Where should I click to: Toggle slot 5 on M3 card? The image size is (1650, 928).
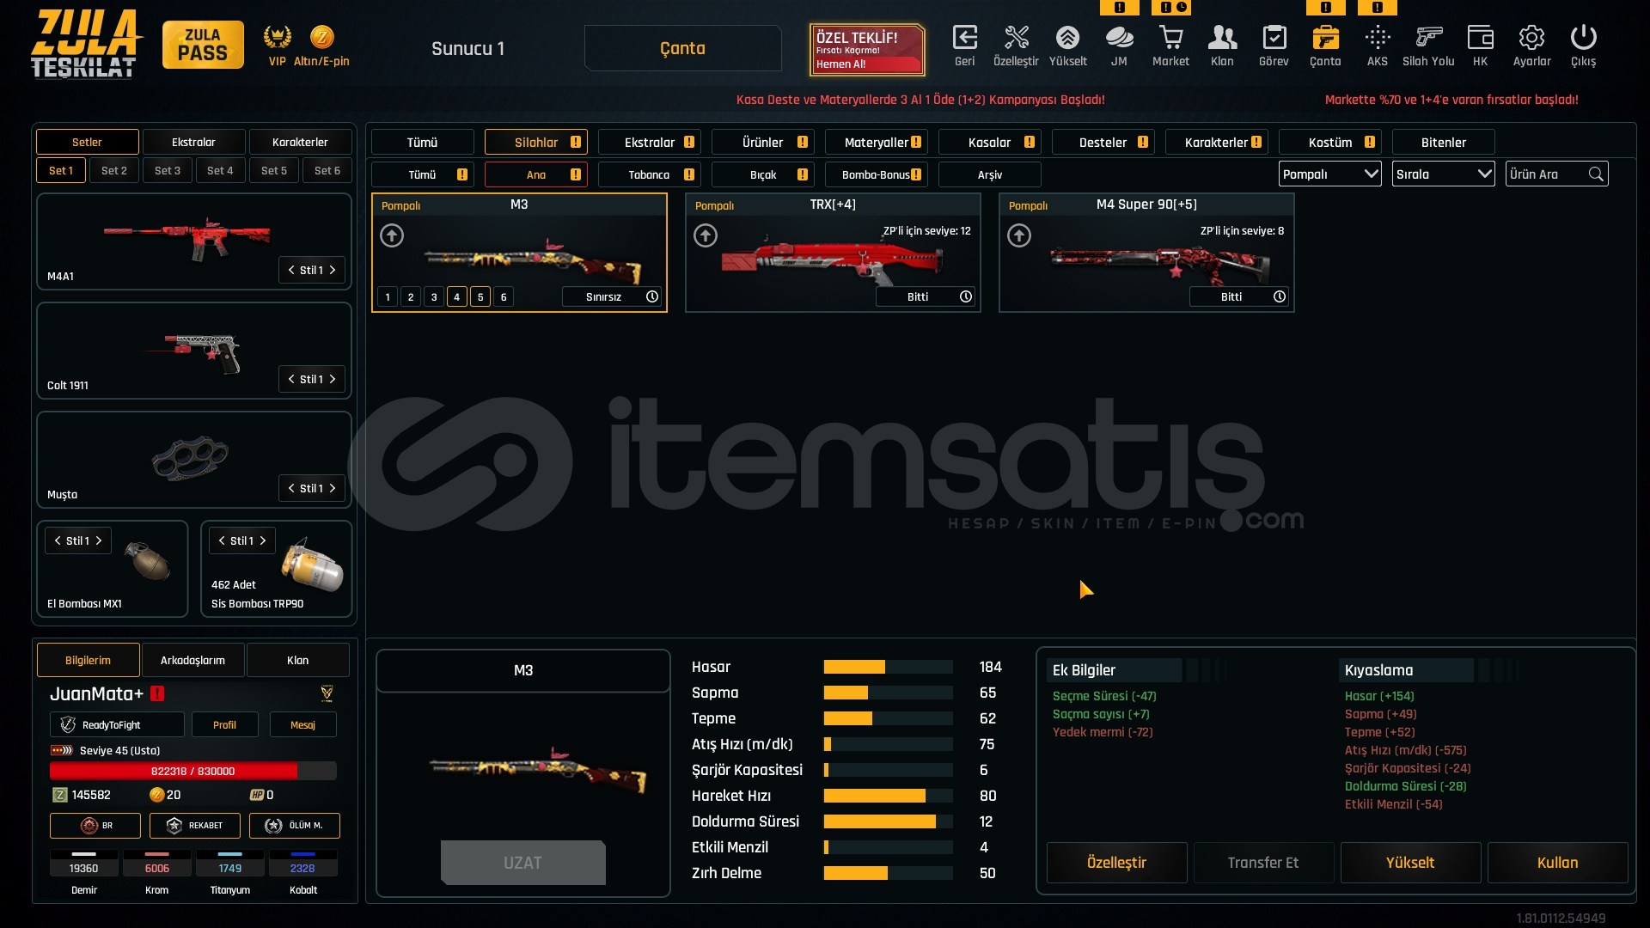(480, 297)
